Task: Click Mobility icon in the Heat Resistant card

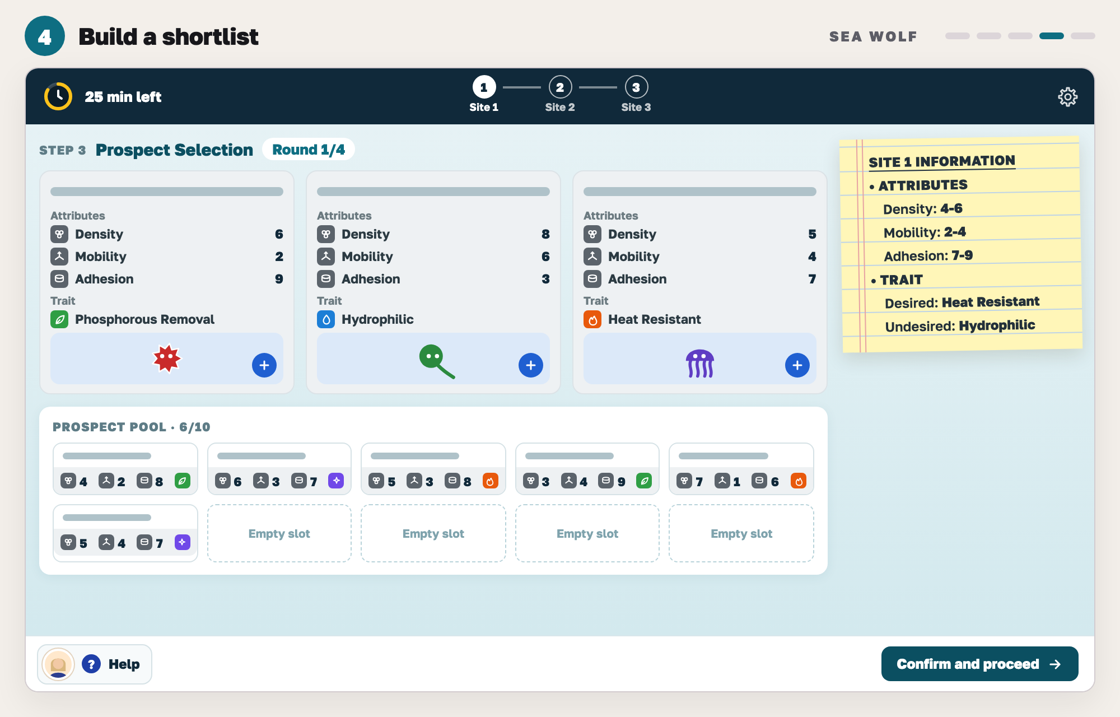Action: pos(592,257)
